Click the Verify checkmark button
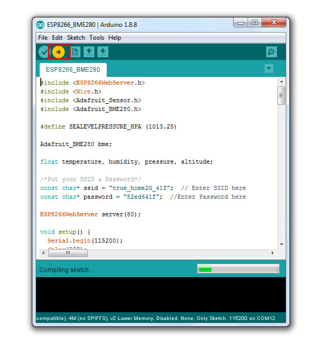327x352 pixels. pyautogui.click(x=44, y=52)
